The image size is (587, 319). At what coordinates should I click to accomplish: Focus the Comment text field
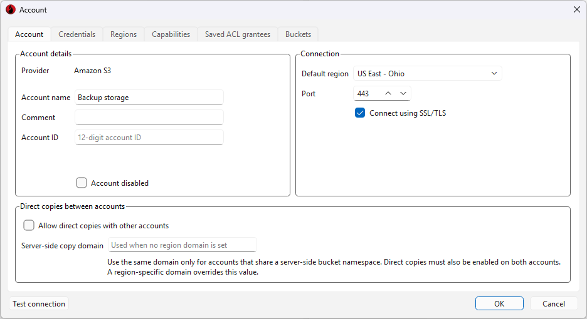(149, 118)
